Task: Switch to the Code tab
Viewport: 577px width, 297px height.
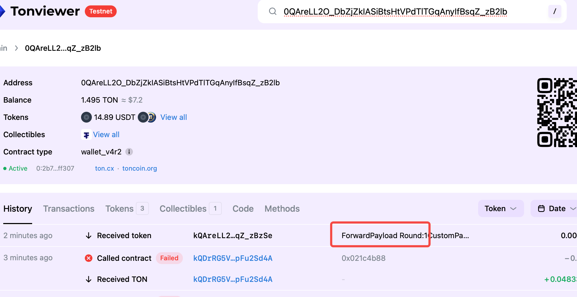Action: tap(243, 208)
